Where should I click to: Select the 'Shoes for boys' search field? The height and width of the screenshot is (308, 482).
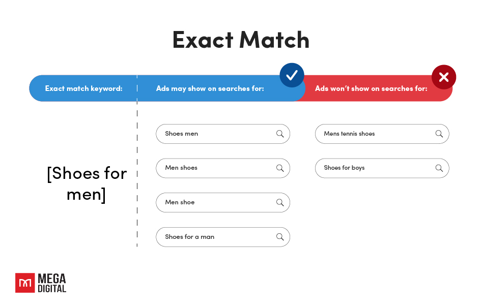coord(382,168)
